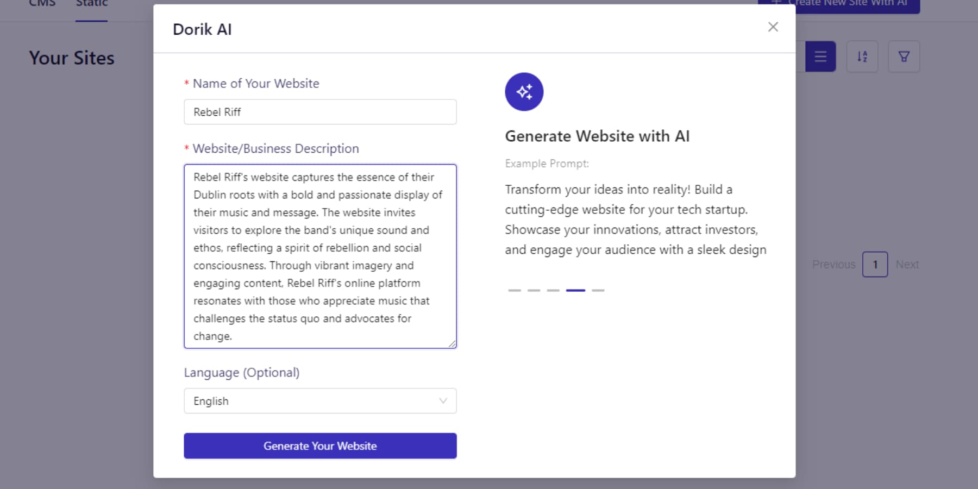Open the filter options icon

(x=904, y=56)
